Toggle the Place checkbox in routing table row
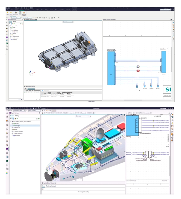The width and height of the screenshot is (181, 199). (27, 92)
